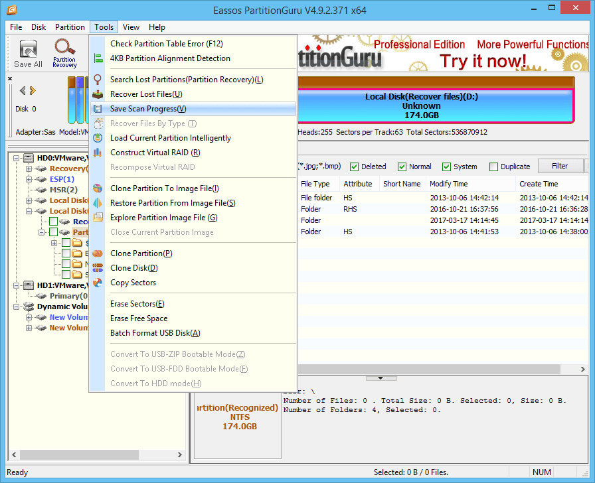Click the HD1:VMware hard disk icon

(x=29, y=285)
